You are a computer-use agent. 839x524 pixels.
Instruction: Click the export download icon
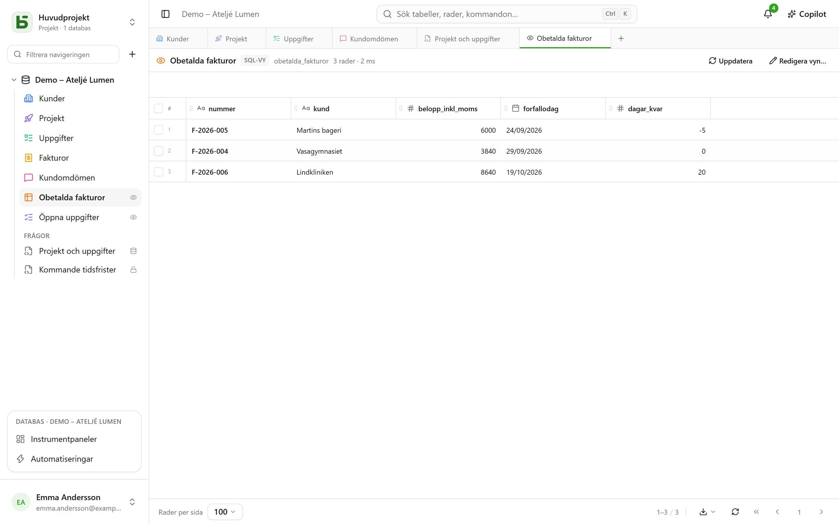[x=703, y=512]
